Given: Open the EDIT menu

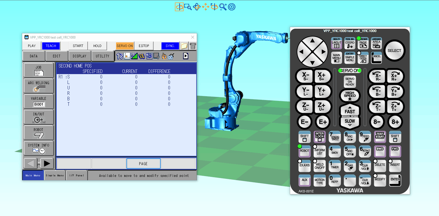Looking at the screenshot, I should (x=57, y=56).
